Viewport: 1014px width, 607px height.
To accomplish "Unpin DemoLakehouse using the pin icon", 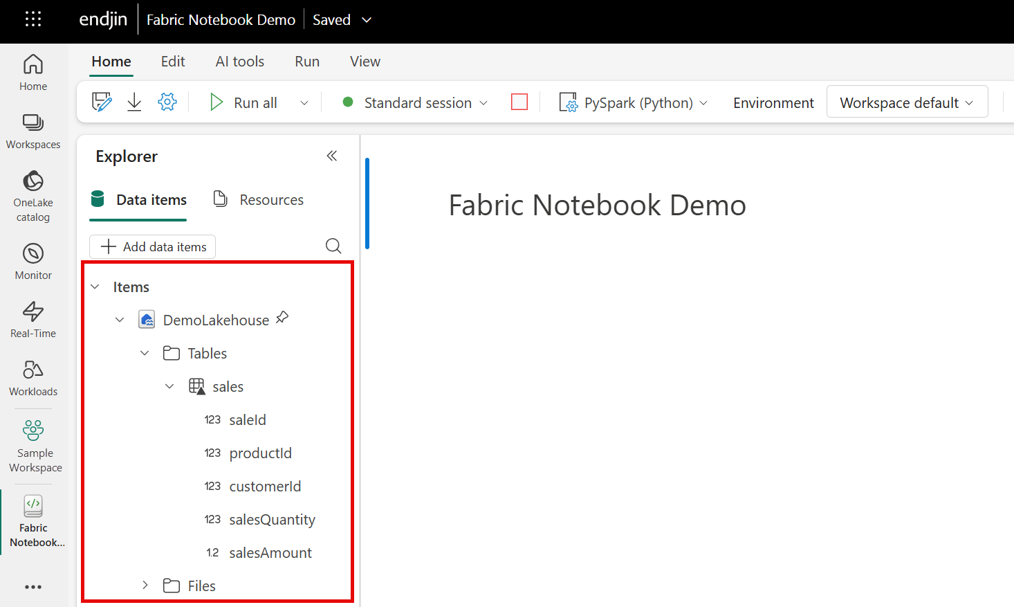I will tap(282, 318).
